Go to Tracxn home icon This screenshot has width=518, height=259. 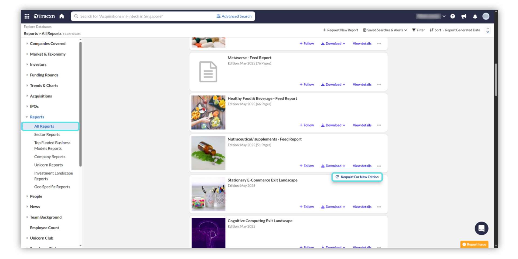[x=62, y=16]
